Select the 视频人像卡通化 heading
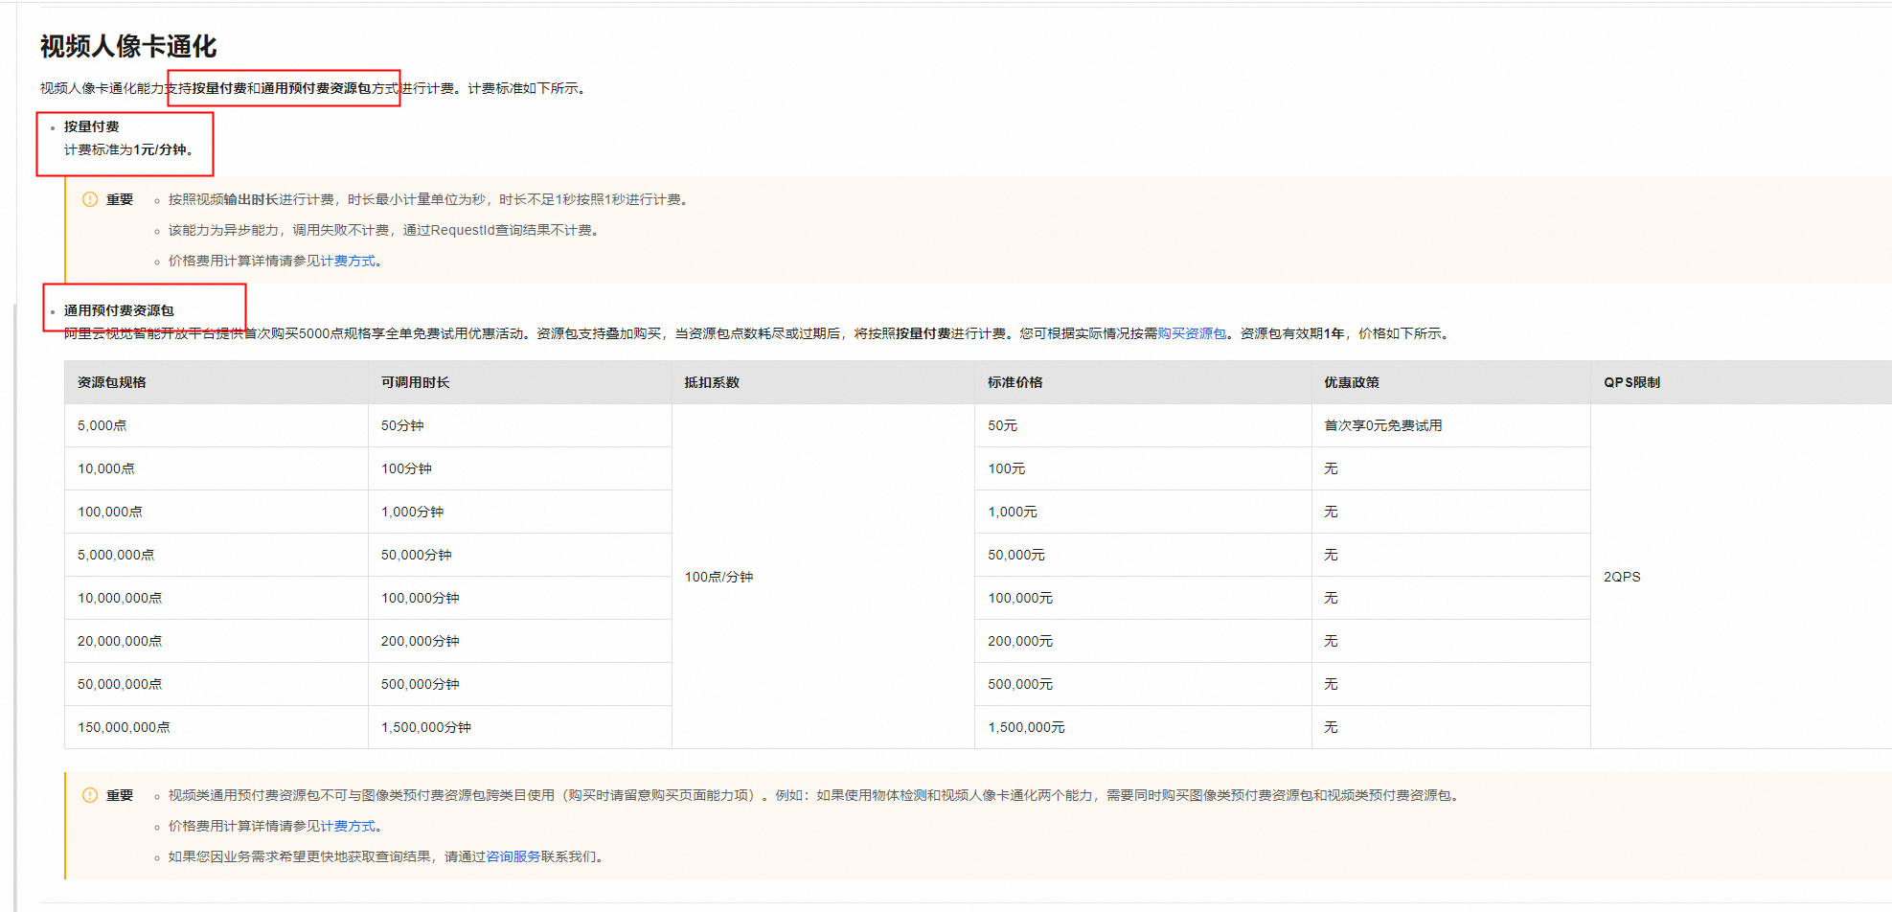1892x912 pixels. point(128,46)
